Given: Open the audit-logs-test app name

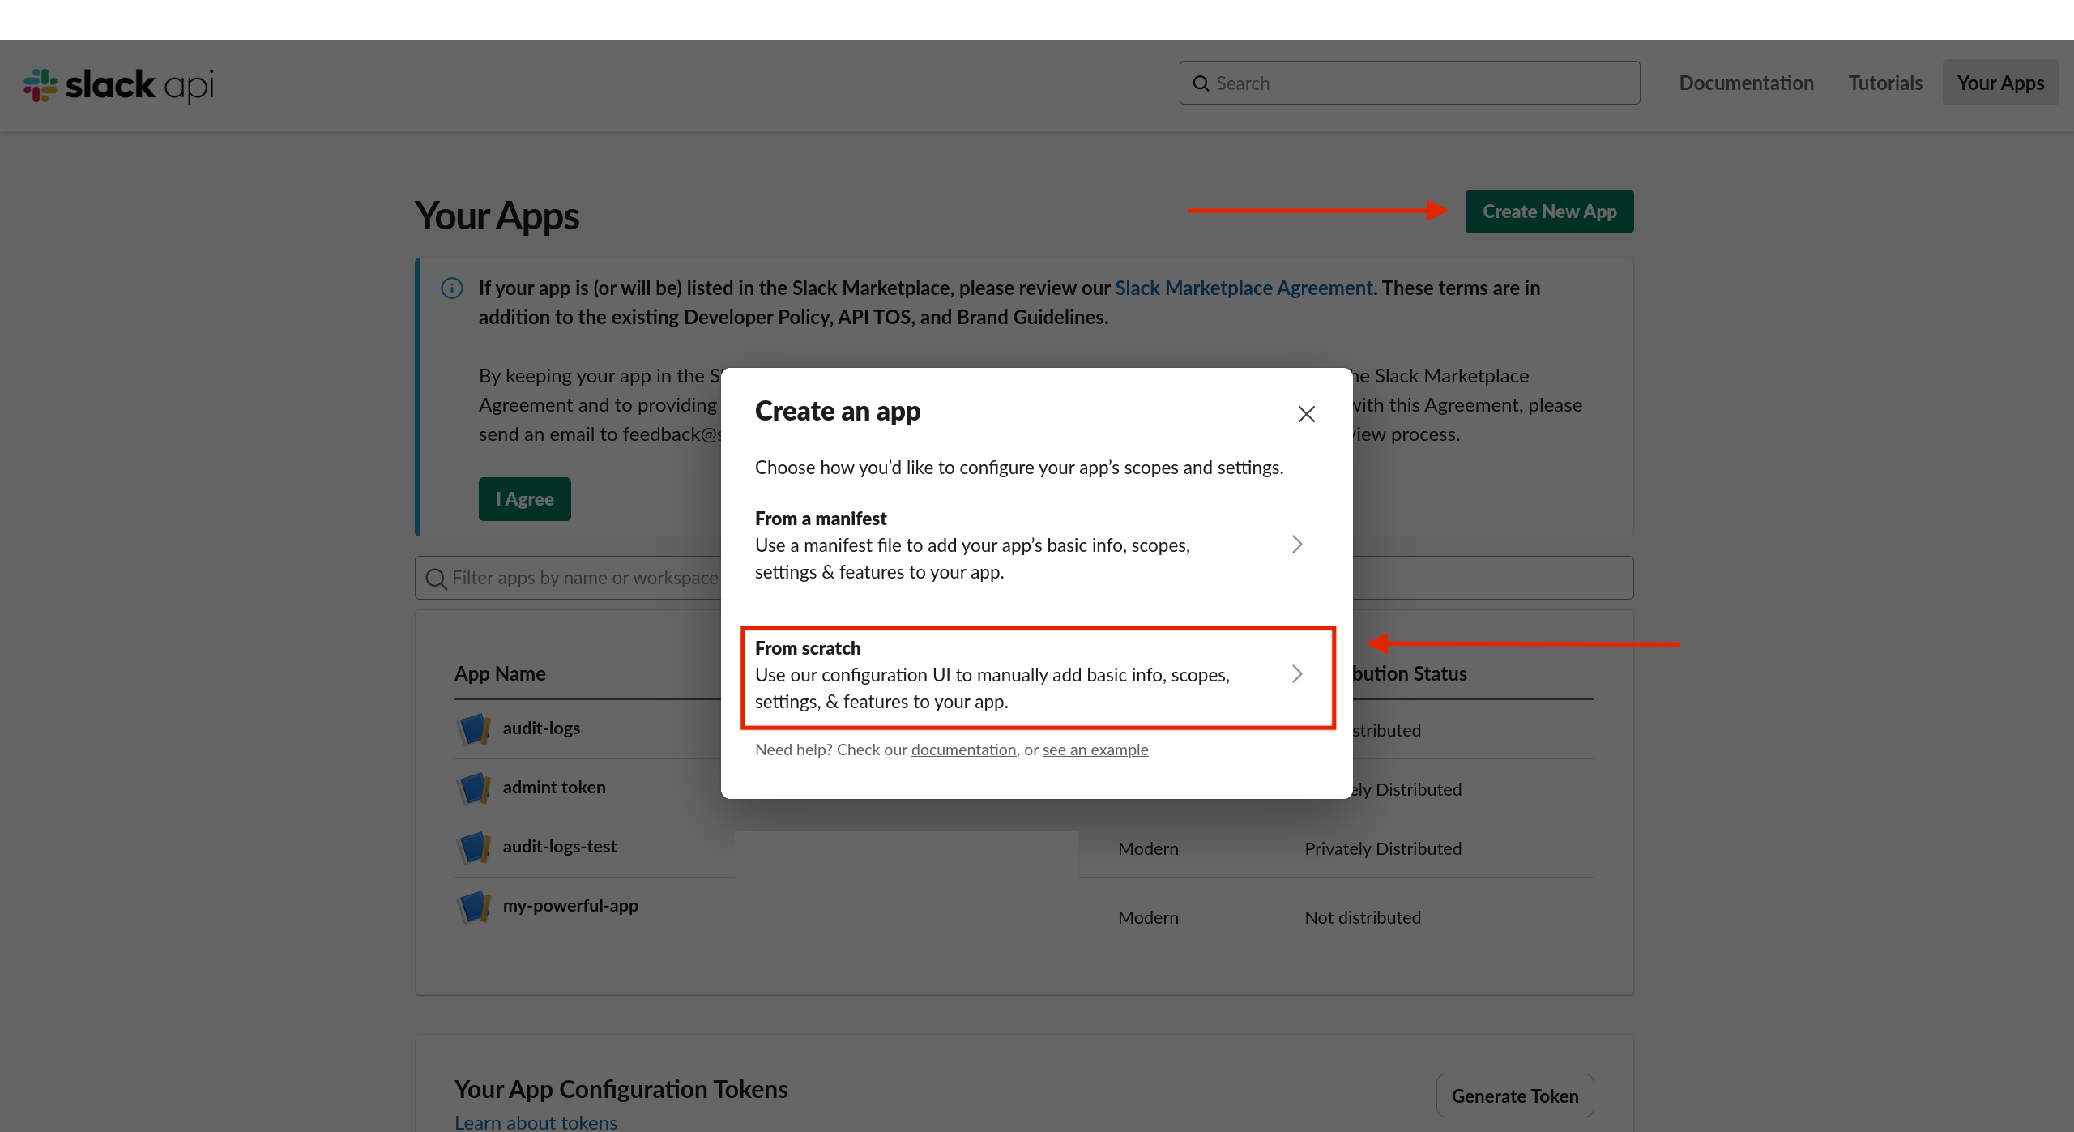Looking at the screenshot, I should pyautogui.click(x=560, y=846).
